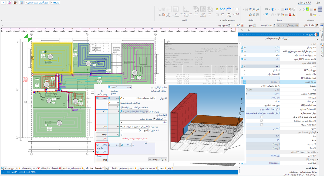
Task: Enable the لوله‌های تغذیه در لایه عایق checkbox
Action: click(261, 117)
